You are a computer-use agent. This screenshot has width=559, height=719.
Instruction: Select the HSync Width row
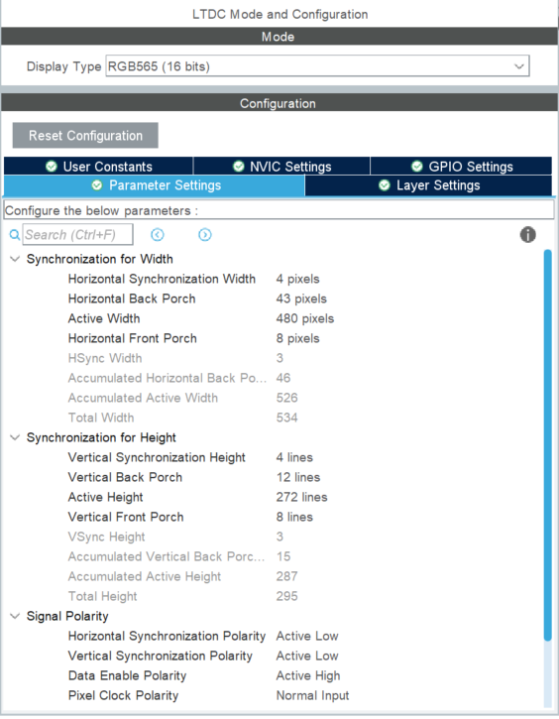click(x=176, y=358)
